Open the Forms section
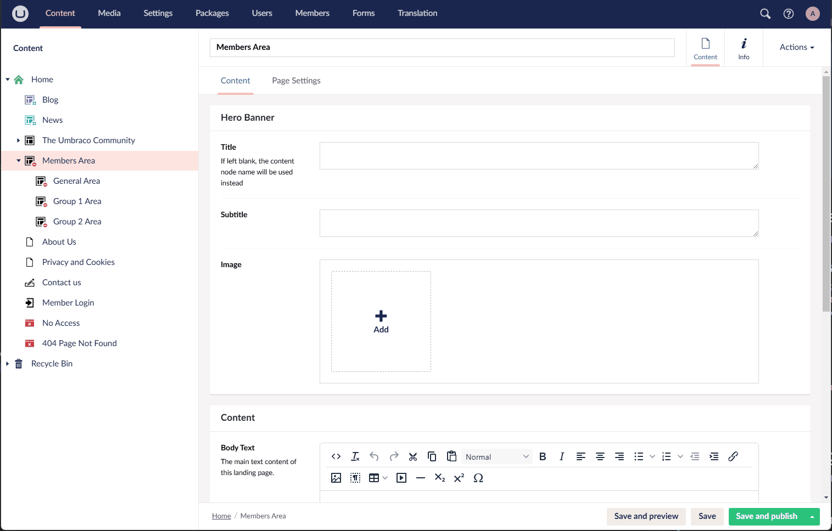832x531 pixels. coord(364,13)
